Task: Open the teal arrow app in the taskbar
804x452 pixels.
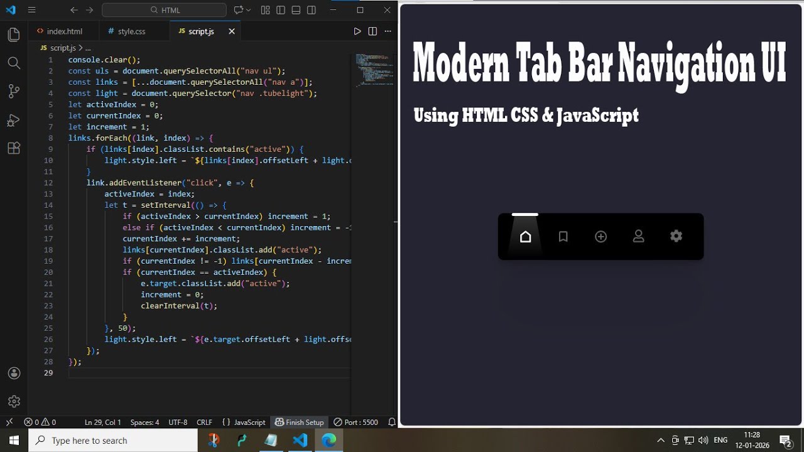Action: [242, 440]
